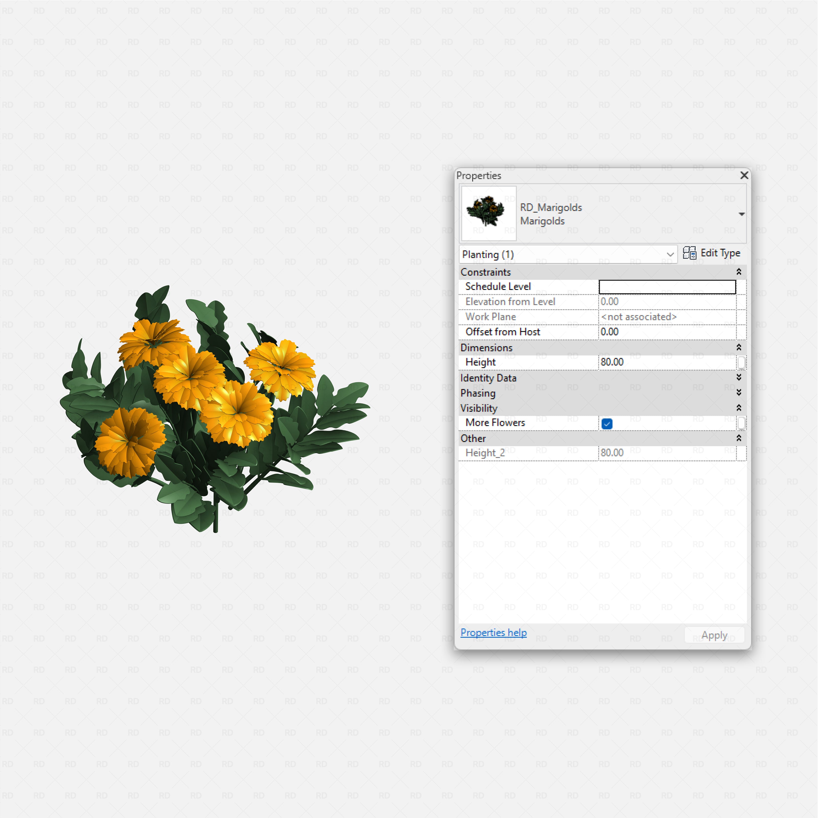Click the RD_Marigolds type preview thumbnail
This screenshot has height=818, width=818.
[488, 213]
